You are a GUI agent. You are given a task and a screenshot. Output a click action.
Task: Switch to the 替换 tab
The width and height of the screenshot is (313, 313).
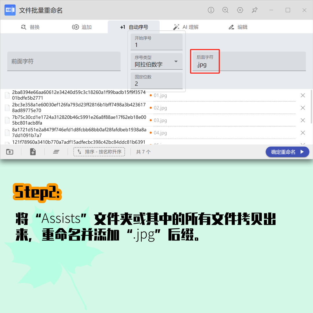pos(30,27)
